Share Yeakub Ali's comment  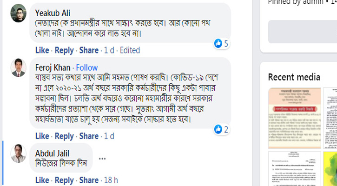point(88,50)
